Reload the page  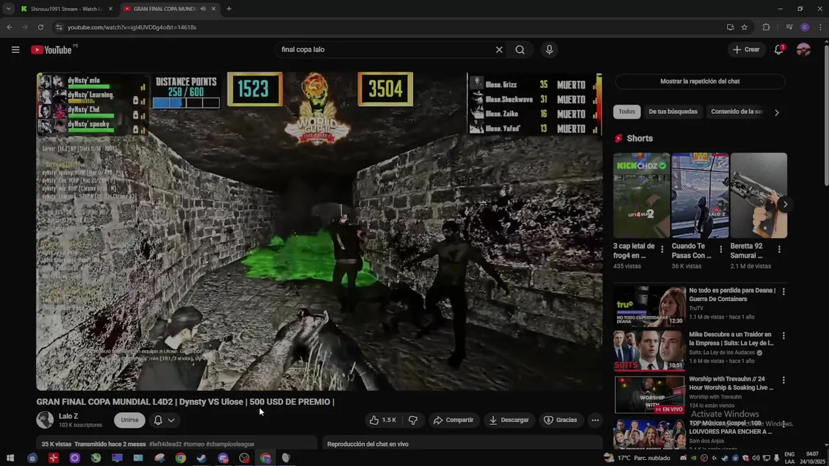tap(40, 27)
